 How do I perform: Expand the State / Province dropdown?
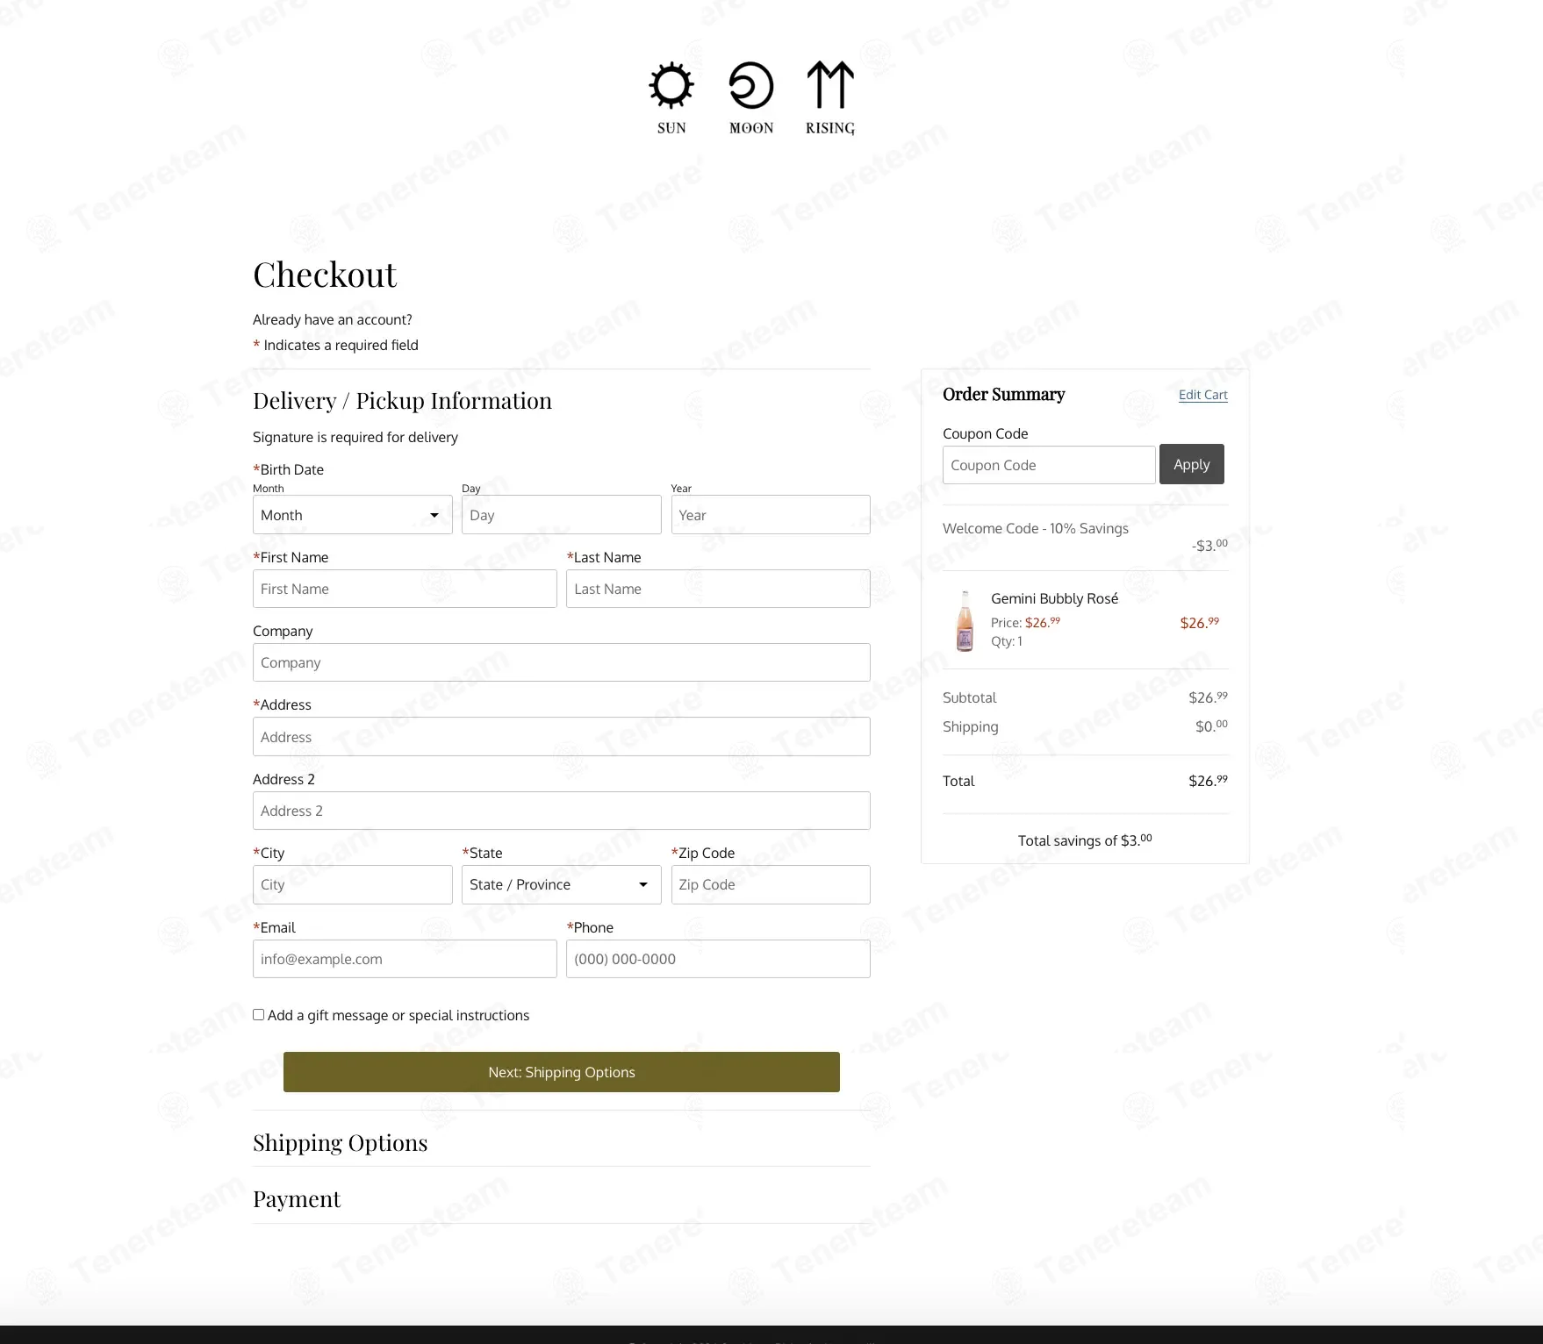562,884
